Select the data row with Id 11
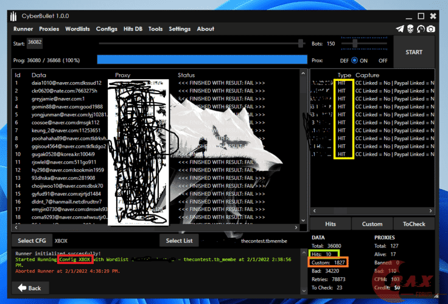Image resolution: width=448 pixels, height=304 pixels. 157,162
